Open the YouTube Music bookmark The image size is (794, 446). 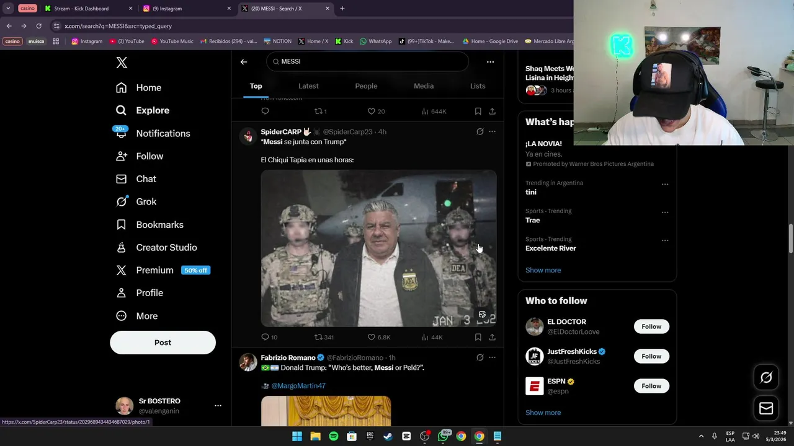pyautogui.click(x=172, y=42)
